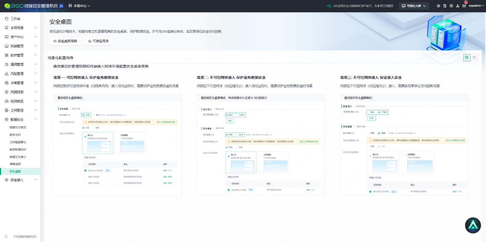Select the scenario three preview thumbnail
This screenshot has height=242, width=486.
click(x=404, y=145)
